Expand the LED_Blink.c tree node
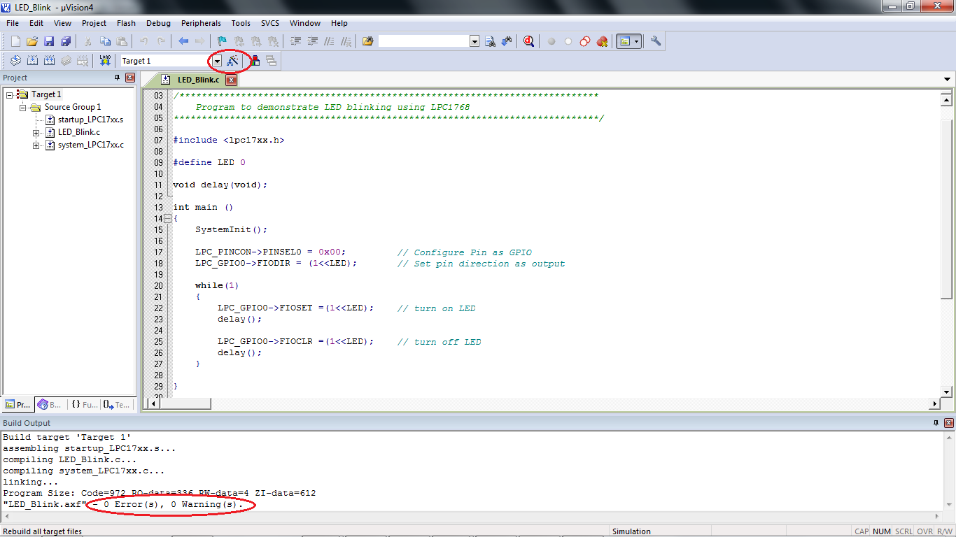Image resolution: width=956 pixels, height=537 pixels. coord(36,132)
